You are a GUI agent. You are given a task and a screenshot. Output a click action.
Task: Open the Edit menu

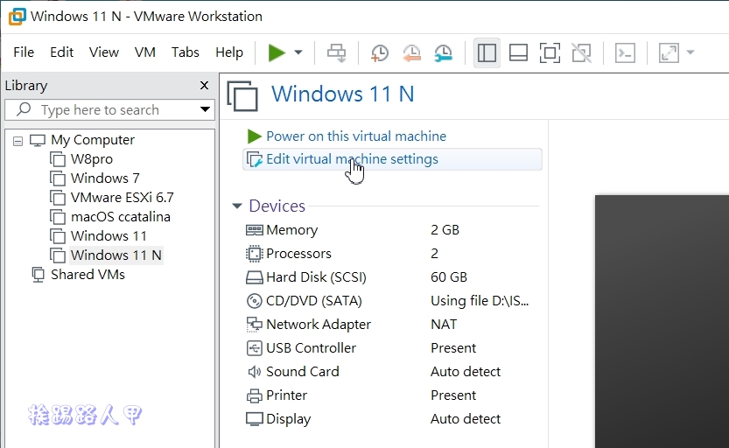(62, 52)
